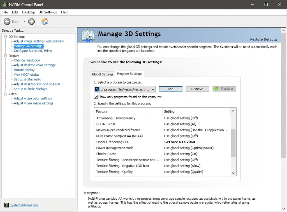
Task: Select Maximum pre-rendered frames row
Action: point(162,130)
